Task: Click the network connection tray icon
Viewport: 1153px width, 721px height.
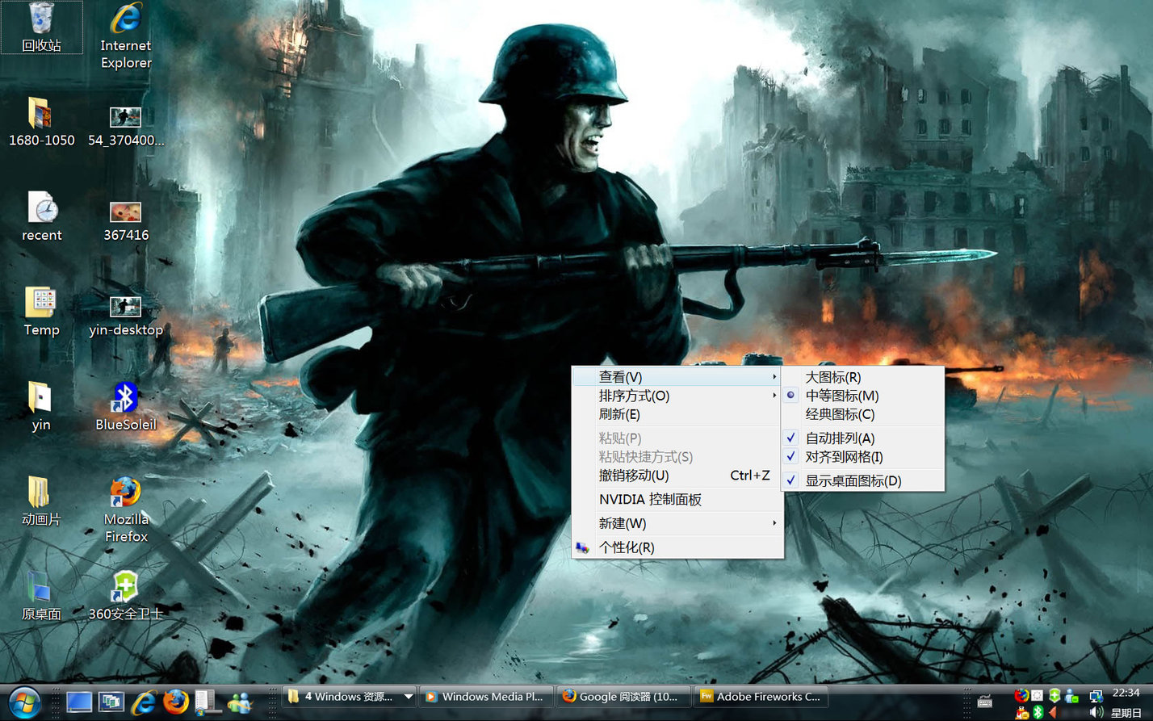Action: [1096, 696]
